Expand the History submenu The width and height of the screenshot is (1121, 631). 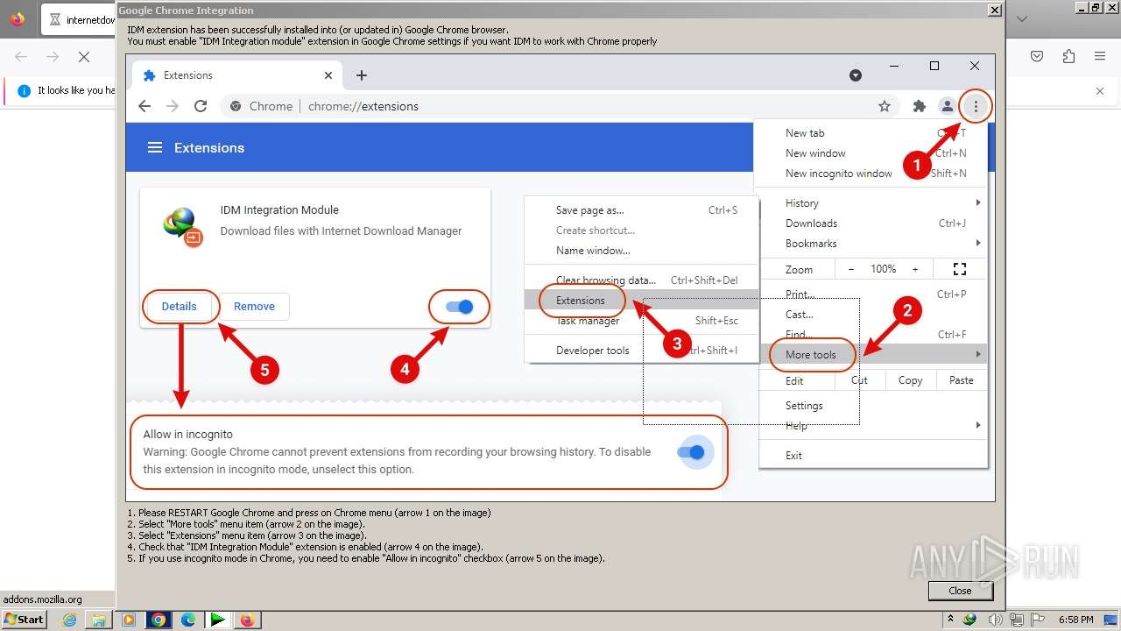click(x=872, y=202)
